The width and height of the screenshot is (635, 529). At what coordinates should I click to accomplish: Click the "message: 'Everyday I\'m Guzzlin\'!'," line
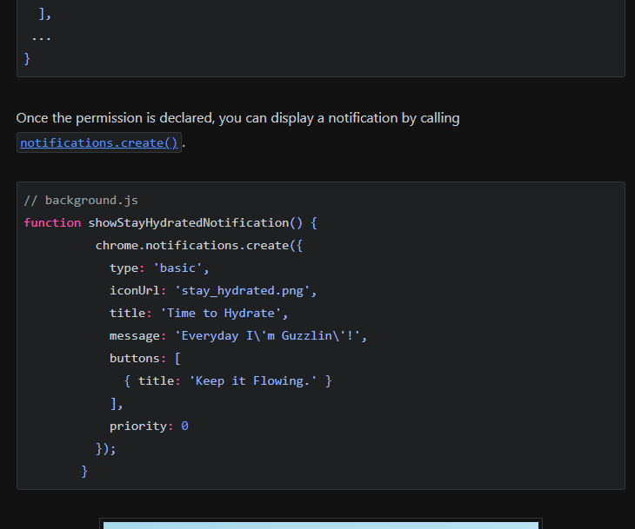coord(238,336)
